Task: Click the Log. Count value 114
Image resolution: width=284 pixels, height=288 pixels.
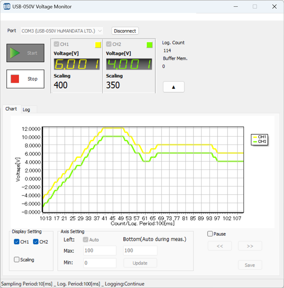Action: 167,50
